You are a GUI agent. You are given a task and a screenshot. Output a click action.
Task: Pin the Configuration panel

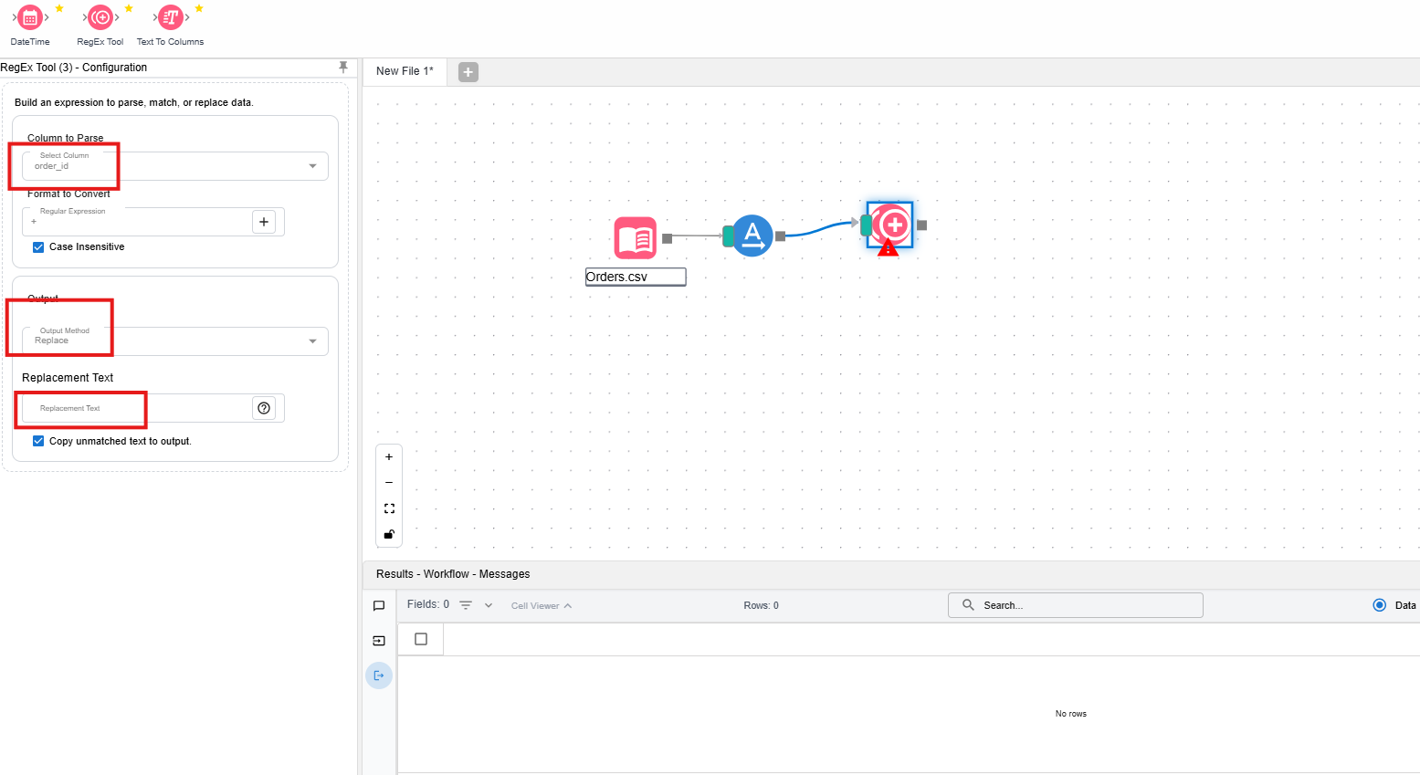pyautogui.click(x=343, y=68)
